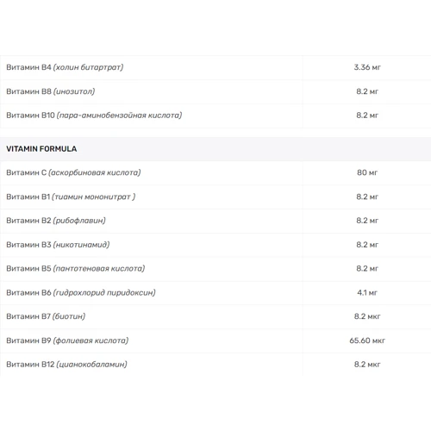
Task: Select Витамин B9 фолиевая кислота row
Action: (215, 340)
